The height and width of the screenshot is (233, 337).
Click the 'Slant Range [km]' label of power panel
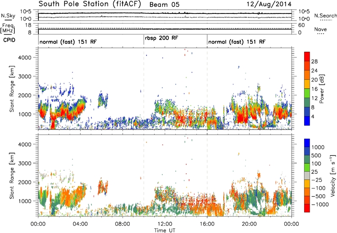pyautogui.click(x=12, y=89)
